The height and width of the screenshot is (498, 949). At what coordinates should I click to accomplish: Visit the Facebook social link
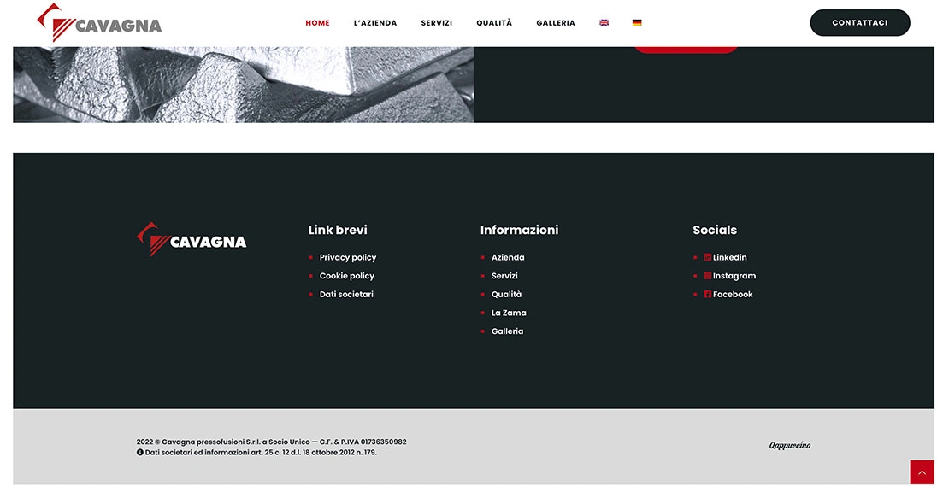733,295
